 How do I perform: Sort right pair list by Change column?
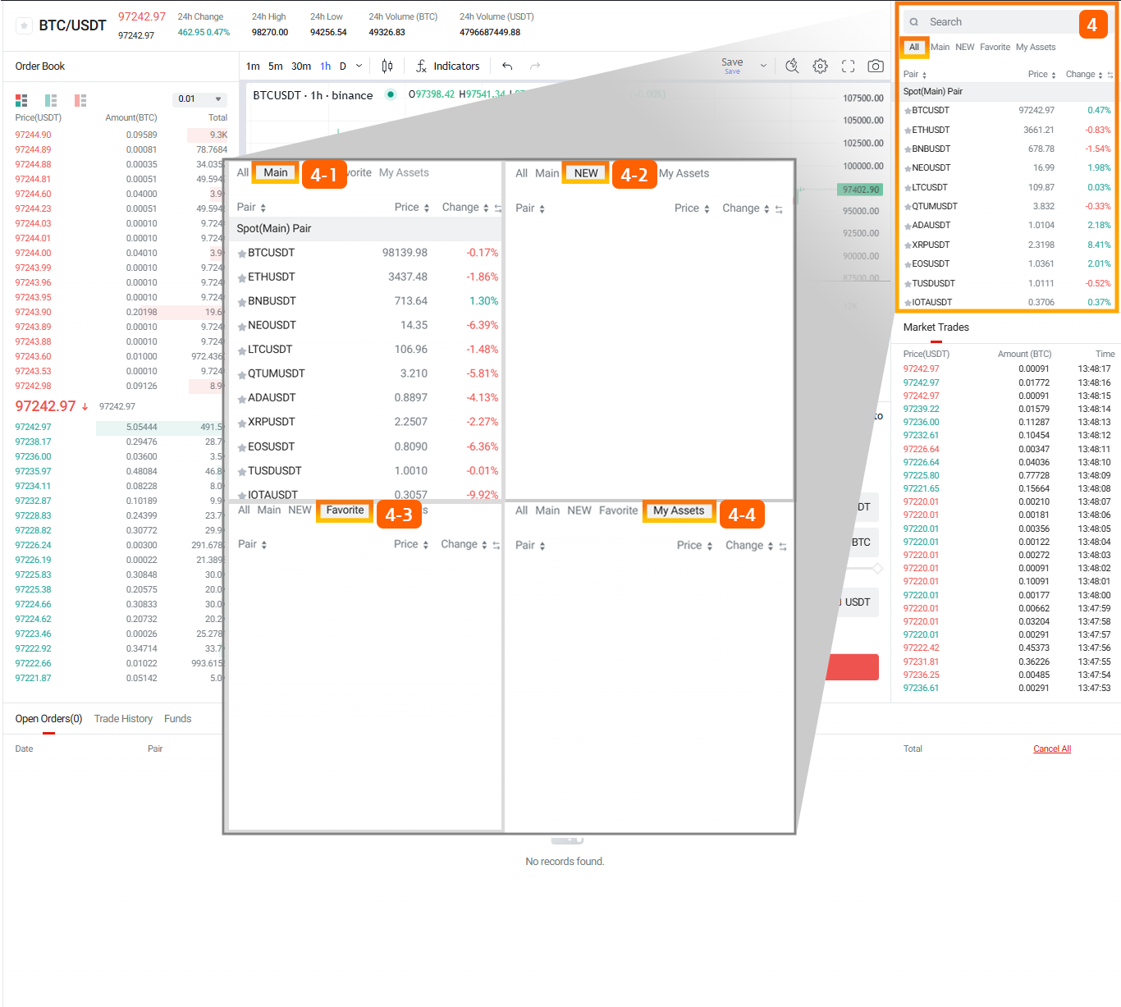(x=1084, y=74)
